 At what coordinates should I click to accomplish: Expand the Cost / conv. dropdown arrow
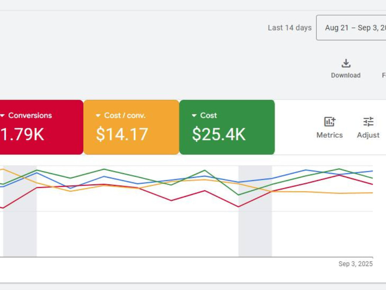(98, 115)
